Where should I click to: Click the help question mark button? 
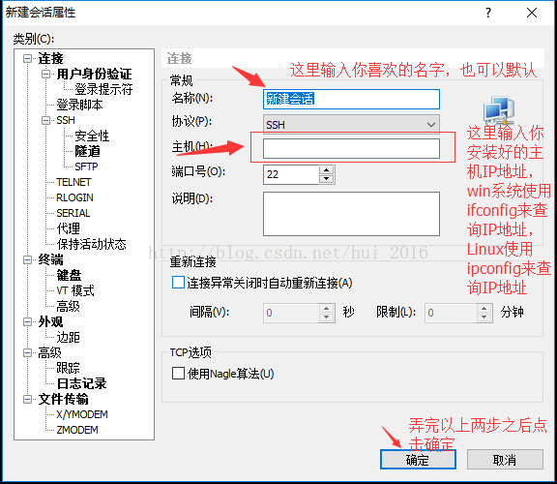[488, 13]
